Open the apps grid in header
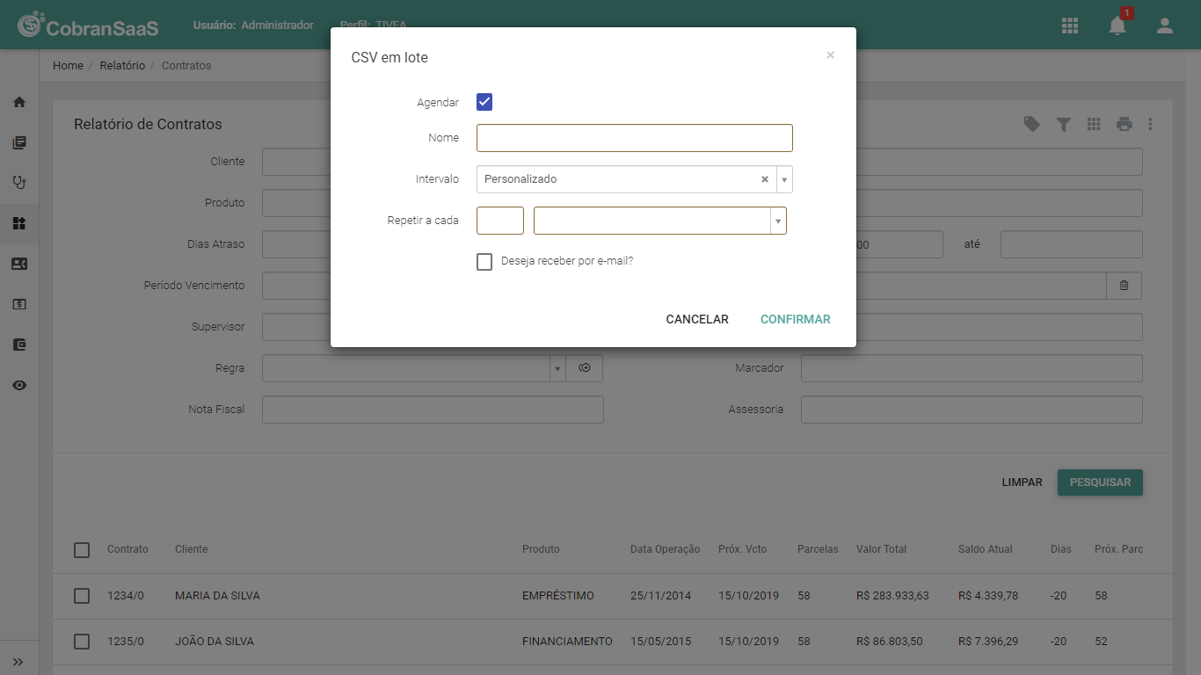Image resolution: width=1201 pixels, height=675 pixels. (x=1070, y=25)
